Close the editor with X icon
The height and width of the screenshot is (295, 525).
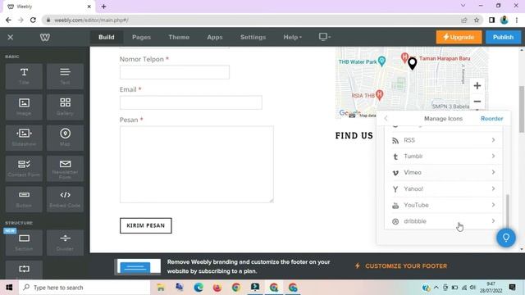click(11, 37)
